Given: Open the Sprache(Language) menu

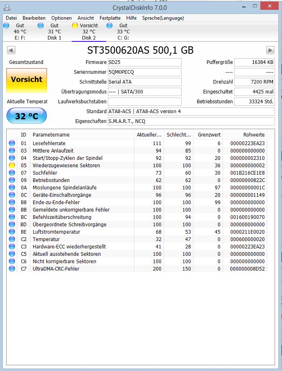Looking at the screenshot, I should point(163,18).
